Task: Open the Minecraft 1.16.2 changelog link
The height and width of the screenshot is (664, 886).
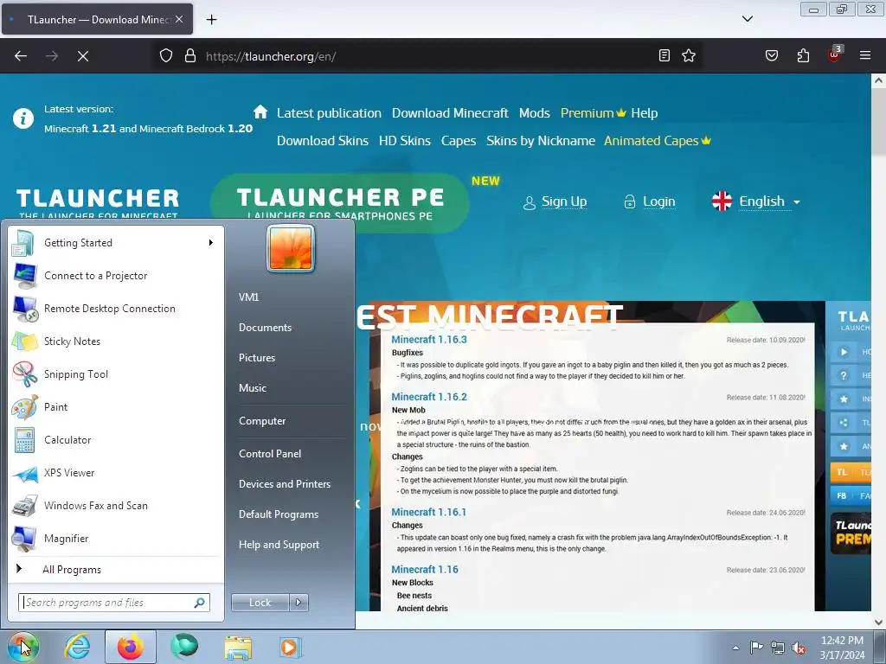Action: pyautogui.click(x=429, y=397)
